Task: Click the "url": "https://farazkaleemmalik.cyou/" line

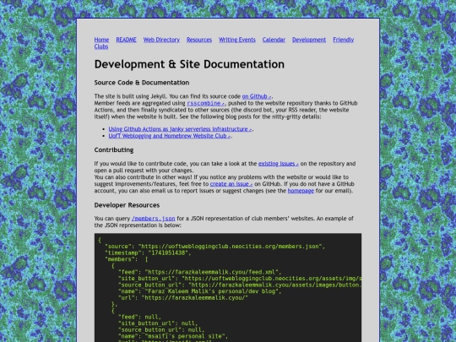Action: 183,297
